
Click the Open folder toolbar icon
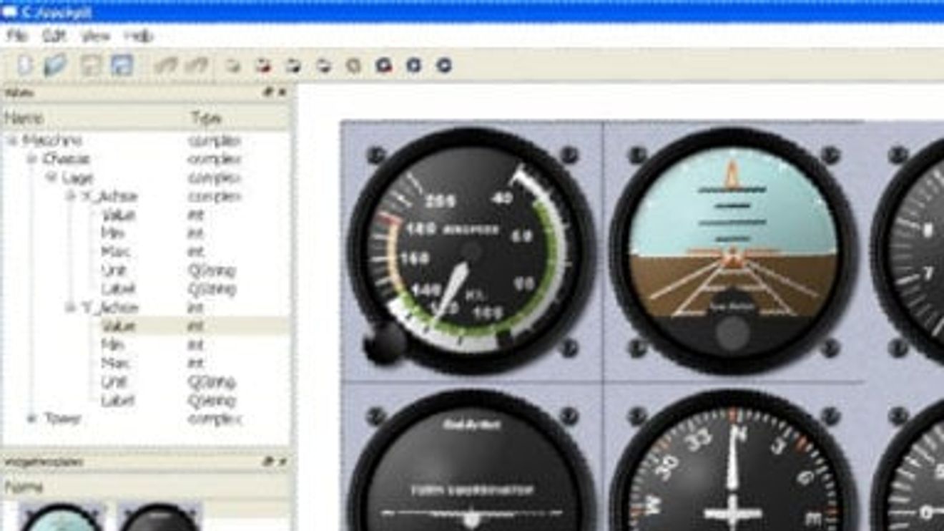click(55, 65)
